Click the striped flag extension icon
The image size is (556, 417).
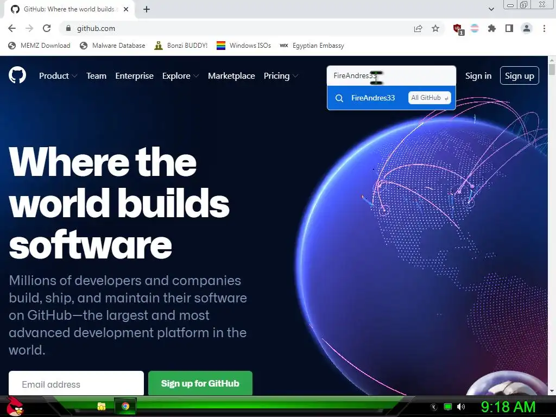click(x=475, y=28)
